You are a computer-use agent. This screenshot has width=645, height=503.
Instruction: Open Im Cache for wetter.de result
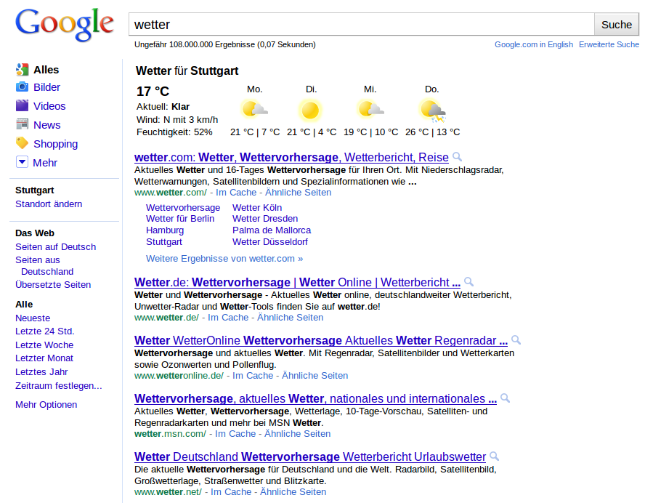point(228,318)
